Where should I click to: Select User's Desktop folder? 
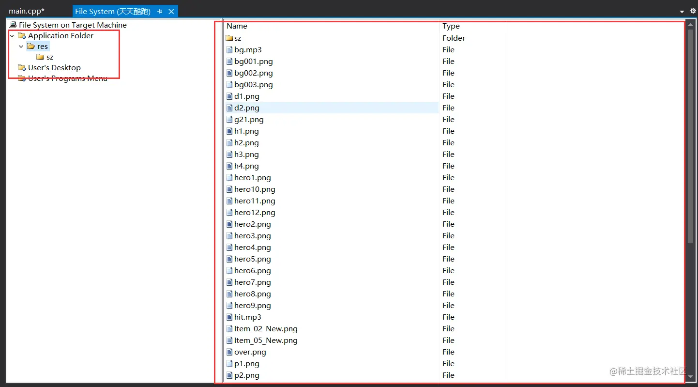click(54, 68)
